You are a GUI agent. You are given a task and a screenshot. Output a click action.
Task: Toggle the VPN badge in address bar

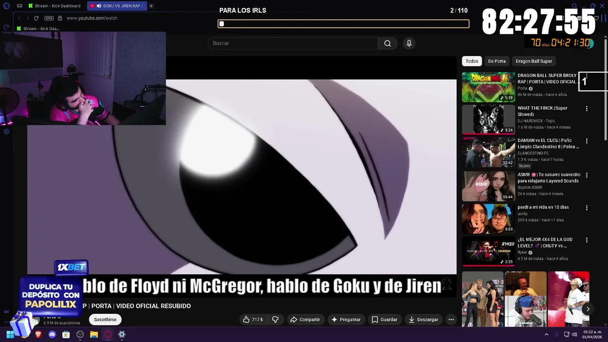click(x=49, y=18)
